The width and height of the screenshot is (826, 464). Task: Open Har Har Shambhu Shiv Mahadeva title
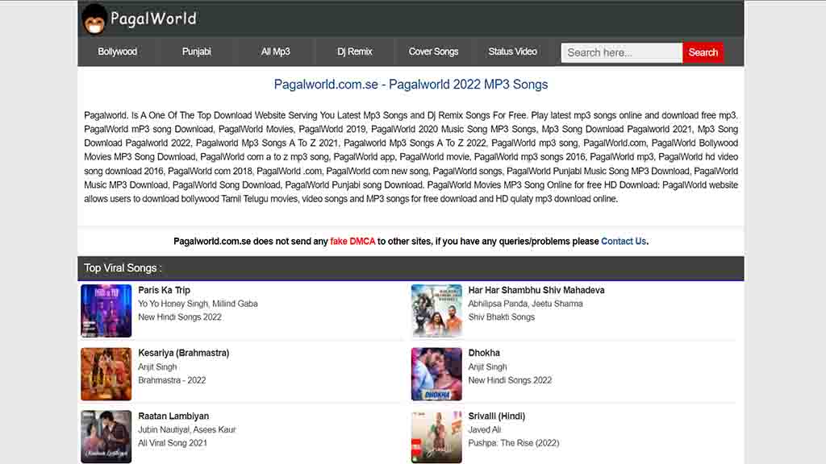point(536,290)
